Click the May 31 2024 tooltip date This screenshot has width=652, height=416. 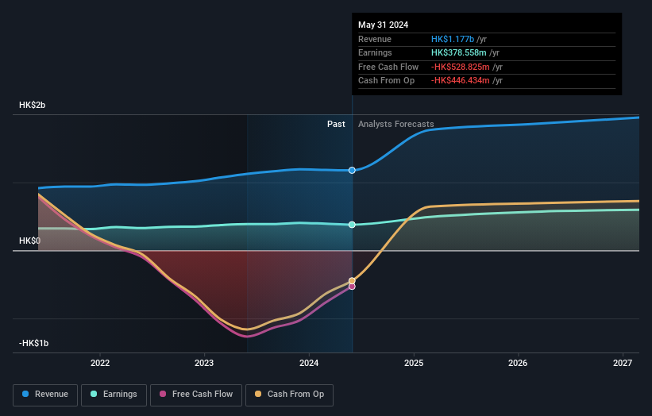383,25
